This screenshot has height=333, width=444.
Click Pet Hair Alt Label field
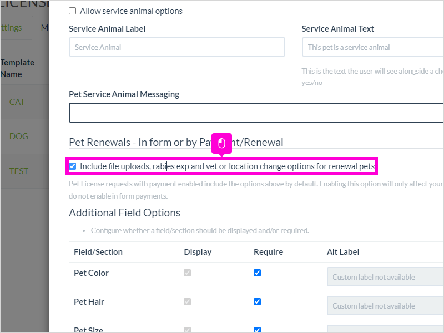[385, 306]
